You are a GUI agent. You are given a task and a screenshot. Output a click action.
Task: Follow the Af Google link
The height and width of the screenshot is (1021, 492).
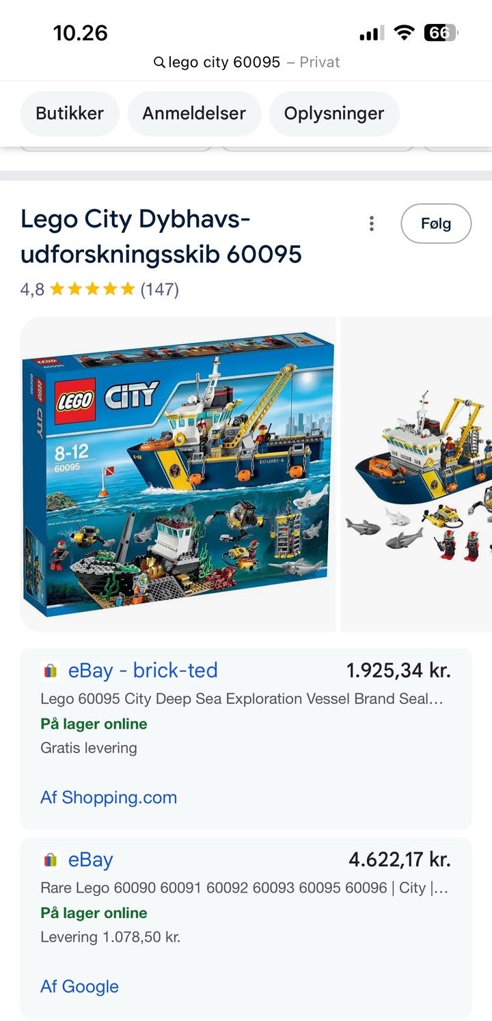tap(79, 987)
